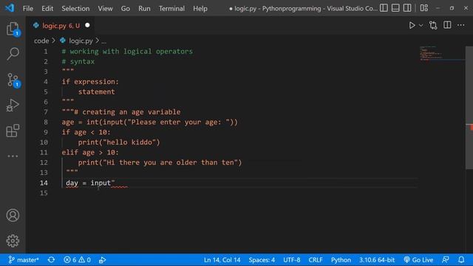Change indentation via Spaces: 4
This screenshot has height=266, width=473.
pyautogui.click(x=262, y=259)
